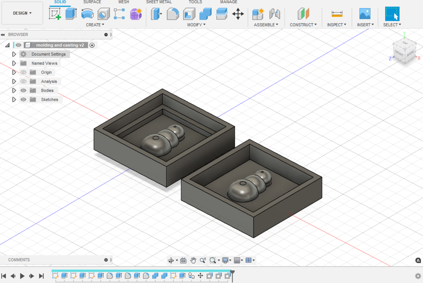Select the SOLID tab
The image size is (423, 283).
point(60,2)
